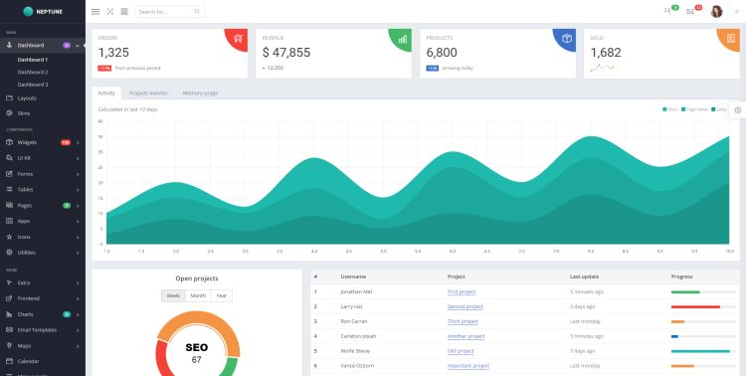This screenshot has height=376, width=746.
Task: Expand the Charts menu chevron
Action: (78, 314)
